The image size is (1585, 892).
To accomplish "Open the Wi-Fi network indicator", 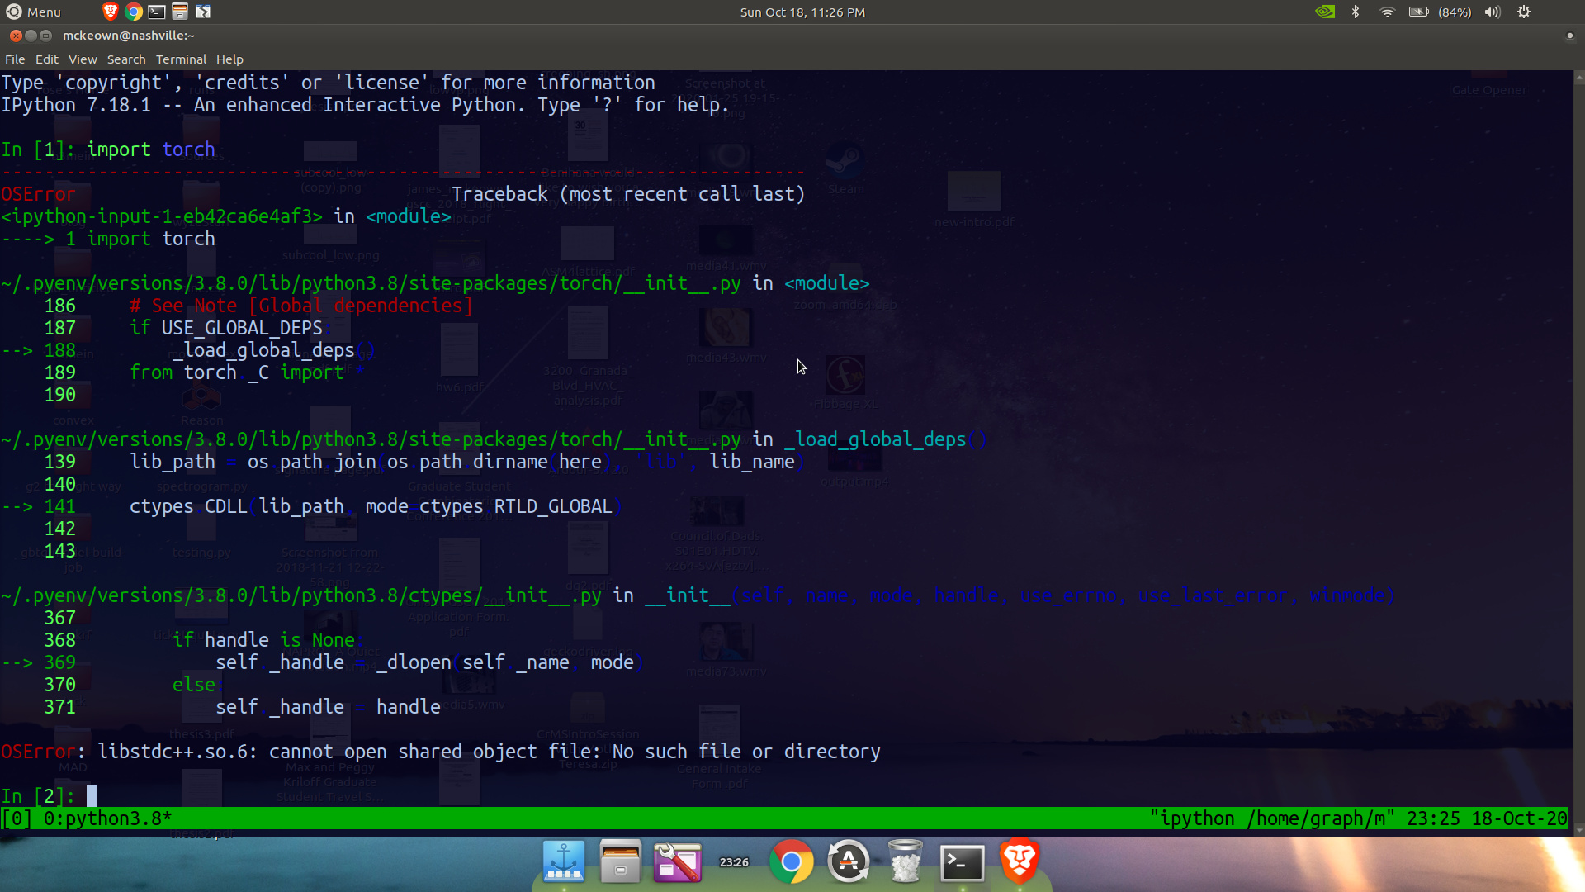I will (x=1387, y=12).
